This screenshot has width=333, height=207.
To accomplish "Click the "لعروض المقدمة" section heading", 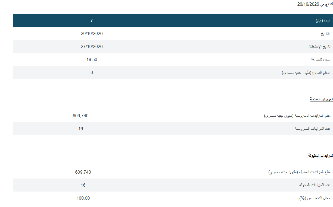I will click(321, 99).
